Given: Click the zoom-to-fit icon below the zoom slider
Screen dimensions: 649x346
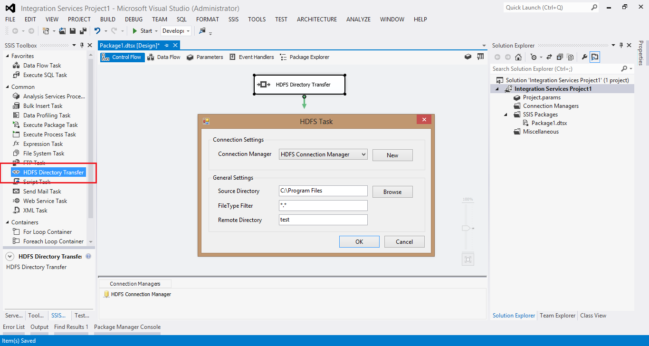Looking at the screenshot, I should 468,259.
